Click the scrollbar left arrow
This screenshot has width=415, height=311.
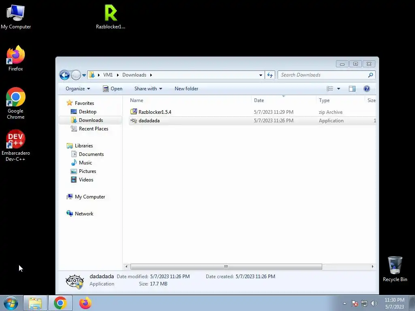click(x=126, y=266)
